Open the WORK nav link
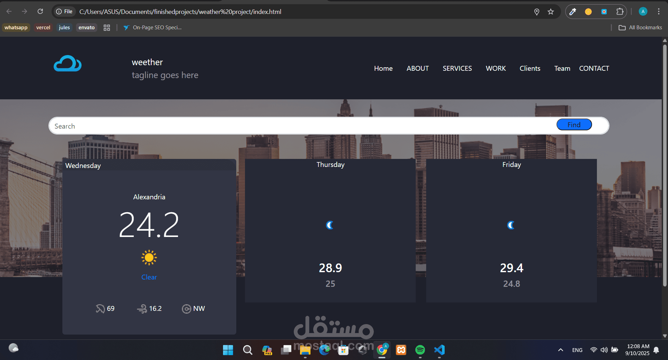 496,68
